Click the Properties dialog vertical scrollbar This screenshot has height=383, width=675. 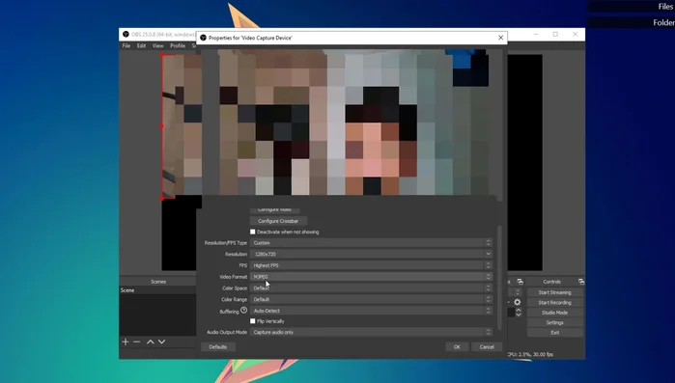coord(499,277)
